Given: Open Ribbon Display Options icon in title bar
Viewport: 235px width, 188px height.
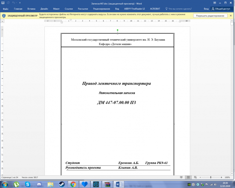Looking at the screenshot, I should click(215, 3).
